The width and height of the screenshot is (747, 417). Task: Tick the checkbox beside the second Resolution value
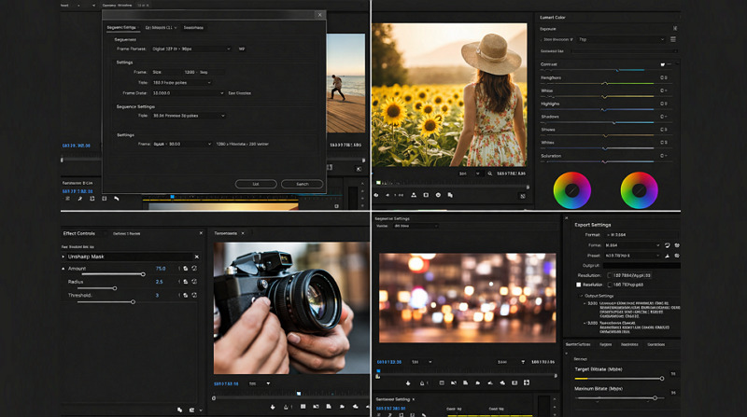click(610, 285)
